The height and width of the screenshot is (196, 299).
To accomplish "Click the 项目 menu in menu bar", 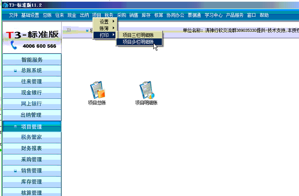I will (x=97, y=15).
